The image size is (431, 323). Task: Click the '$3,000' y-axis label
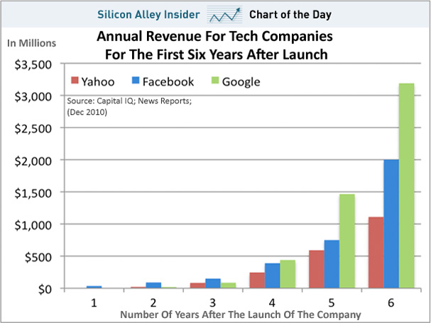[33, 97]
